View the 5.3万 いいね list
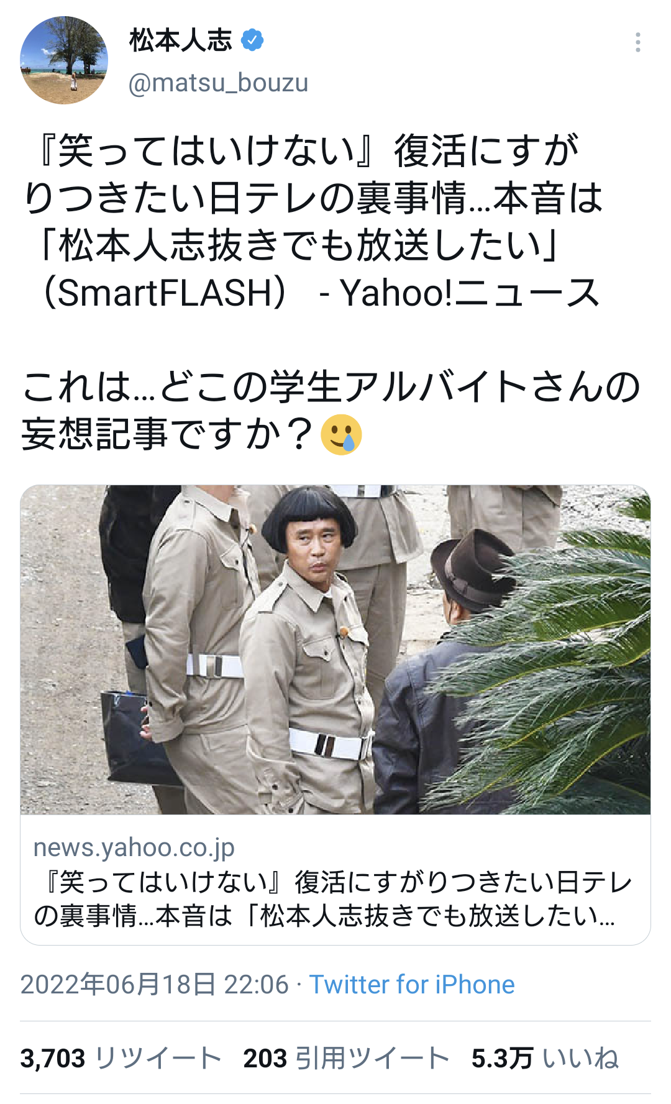 click(x=545, y=1058)
